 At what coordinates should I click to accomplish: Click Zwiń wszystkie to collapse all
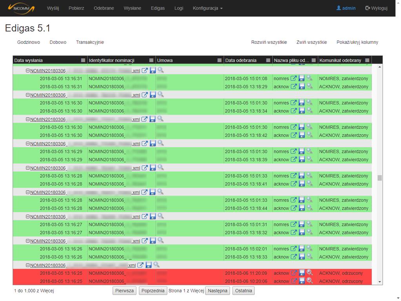(312, 42)
